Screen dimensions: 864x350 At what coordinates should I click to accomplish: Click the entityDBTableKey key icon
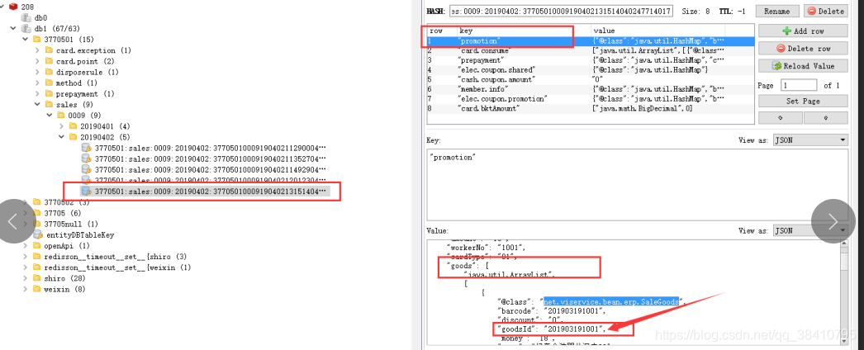[x=37, y=235]
